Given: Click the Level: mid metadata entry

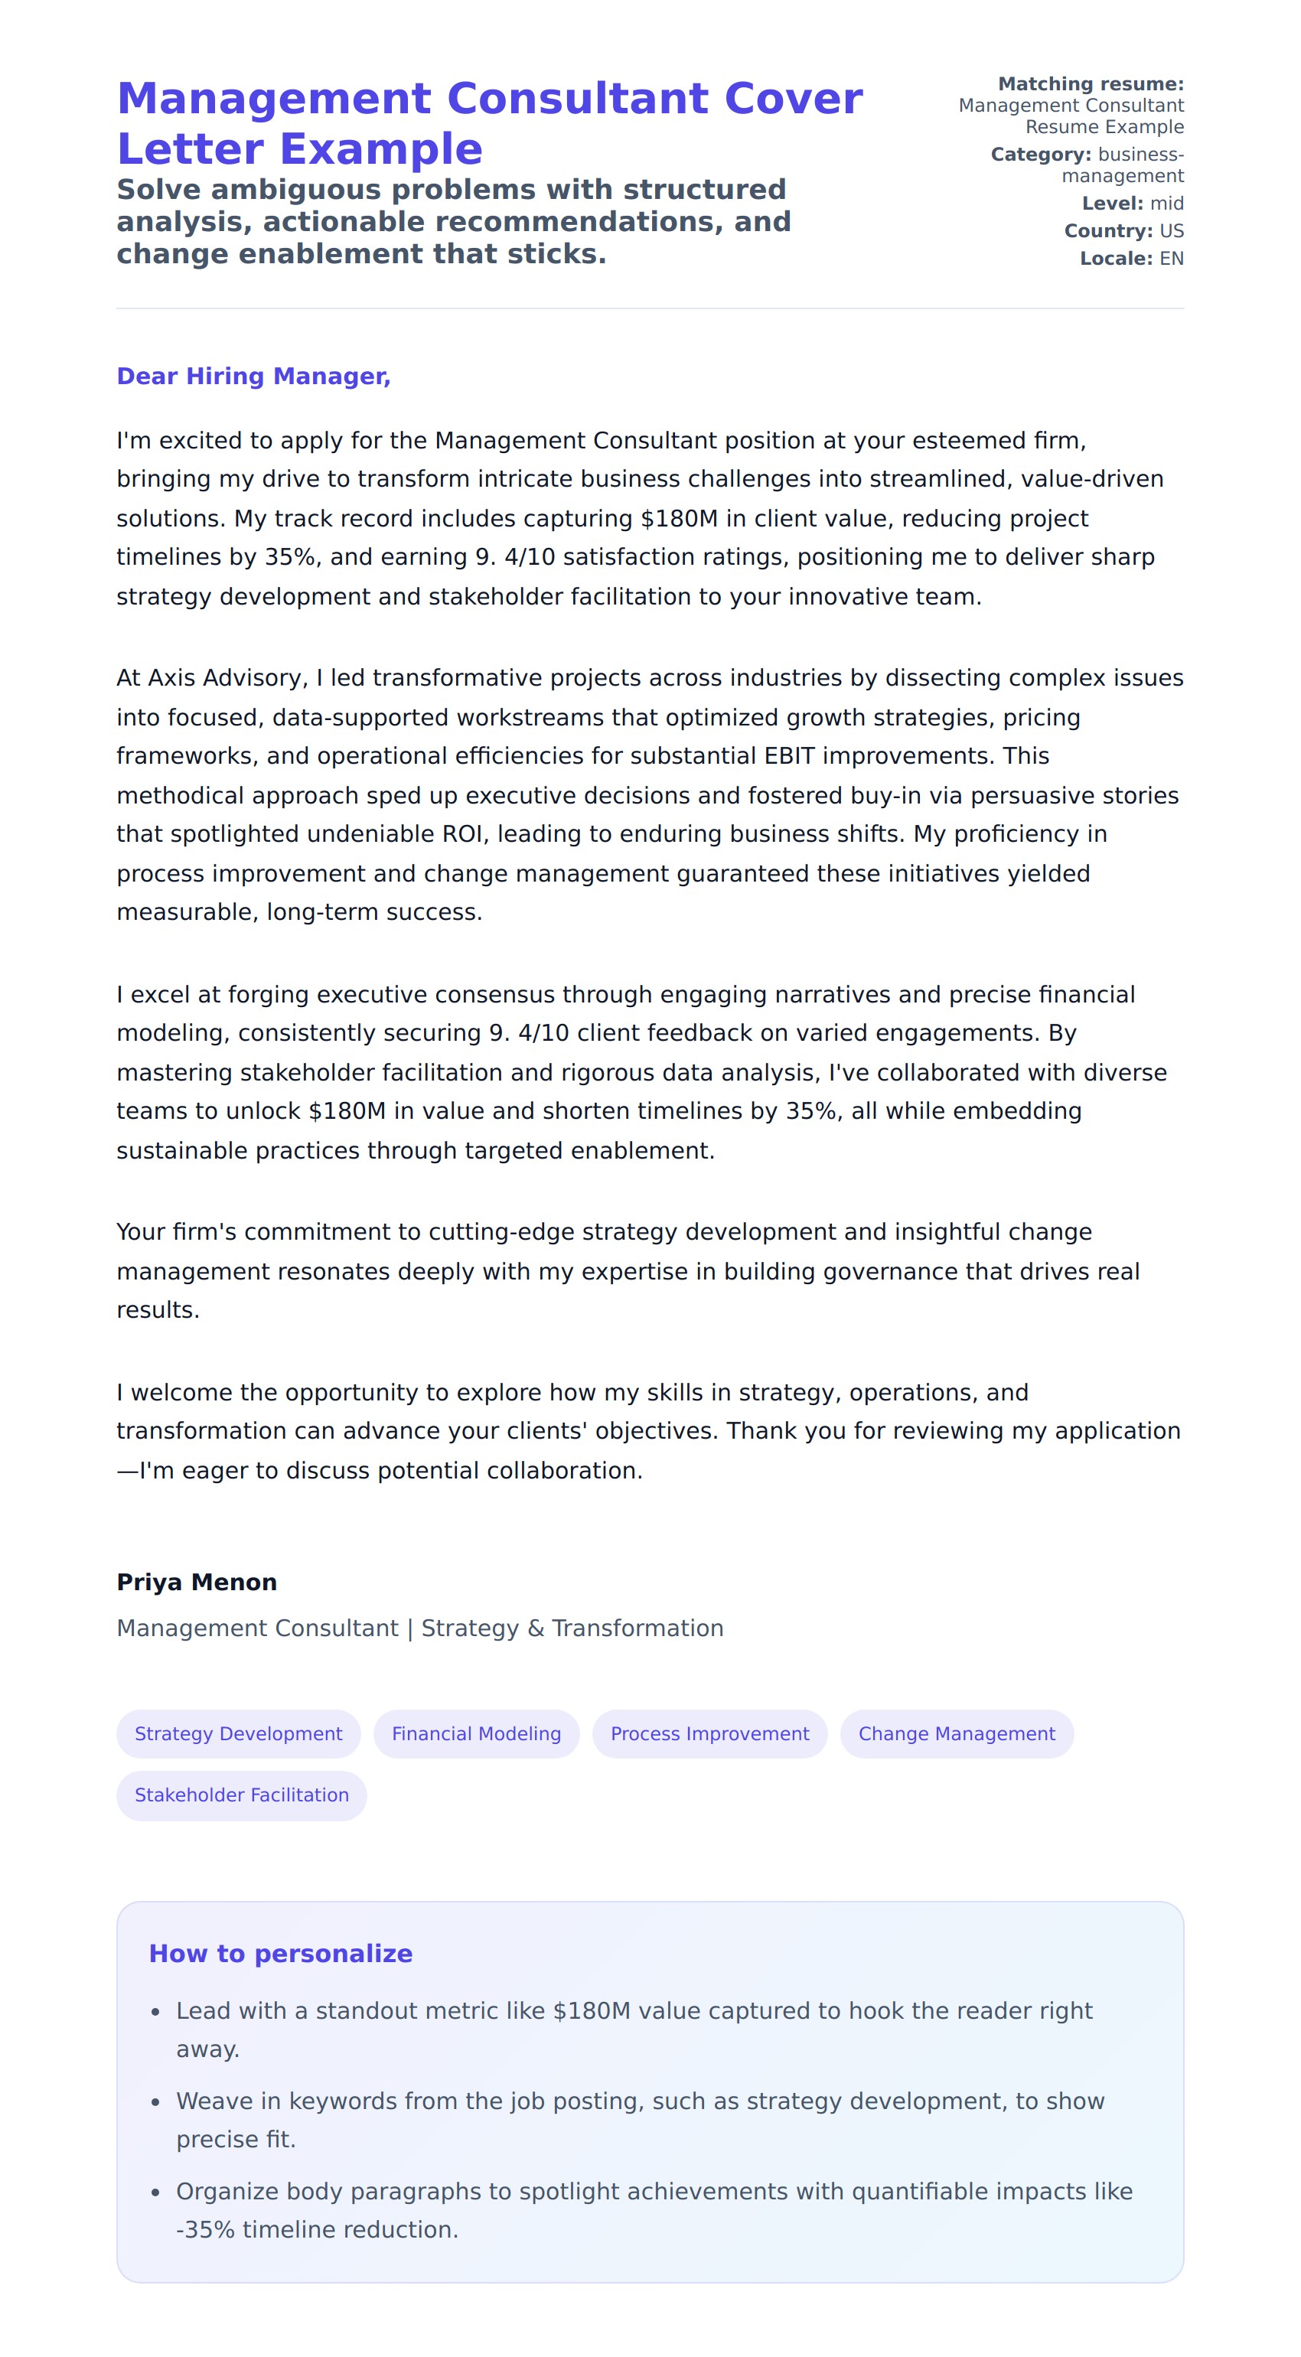Looking at the screenshot, I should pos(1132,203).
